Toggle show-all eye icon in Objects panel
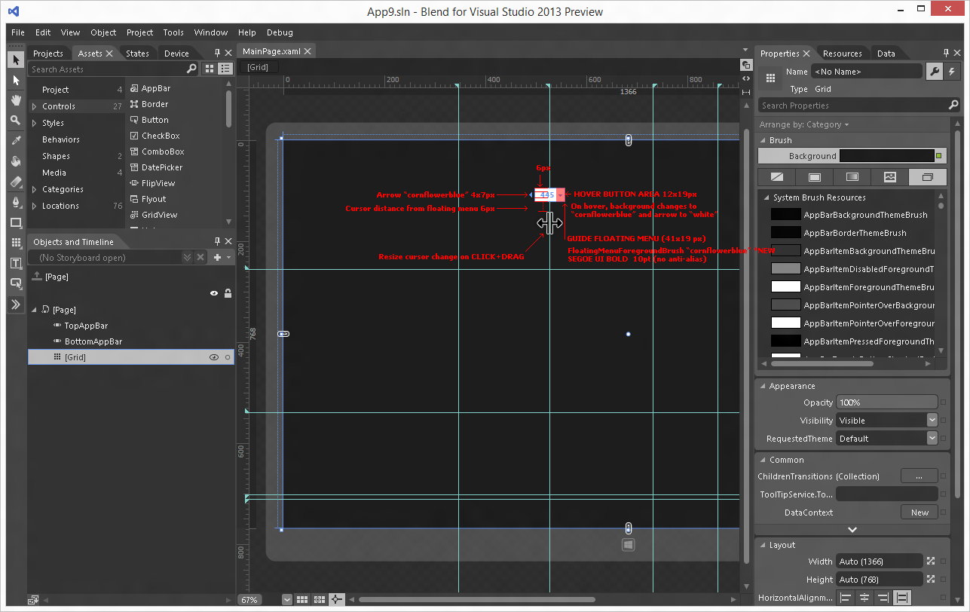970x612 pixels. tap(214, 293)
